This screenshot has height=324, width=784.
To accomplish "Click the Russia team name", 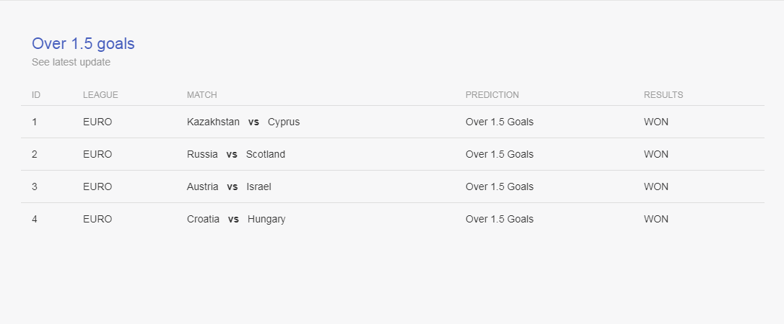I will [202, 154].
